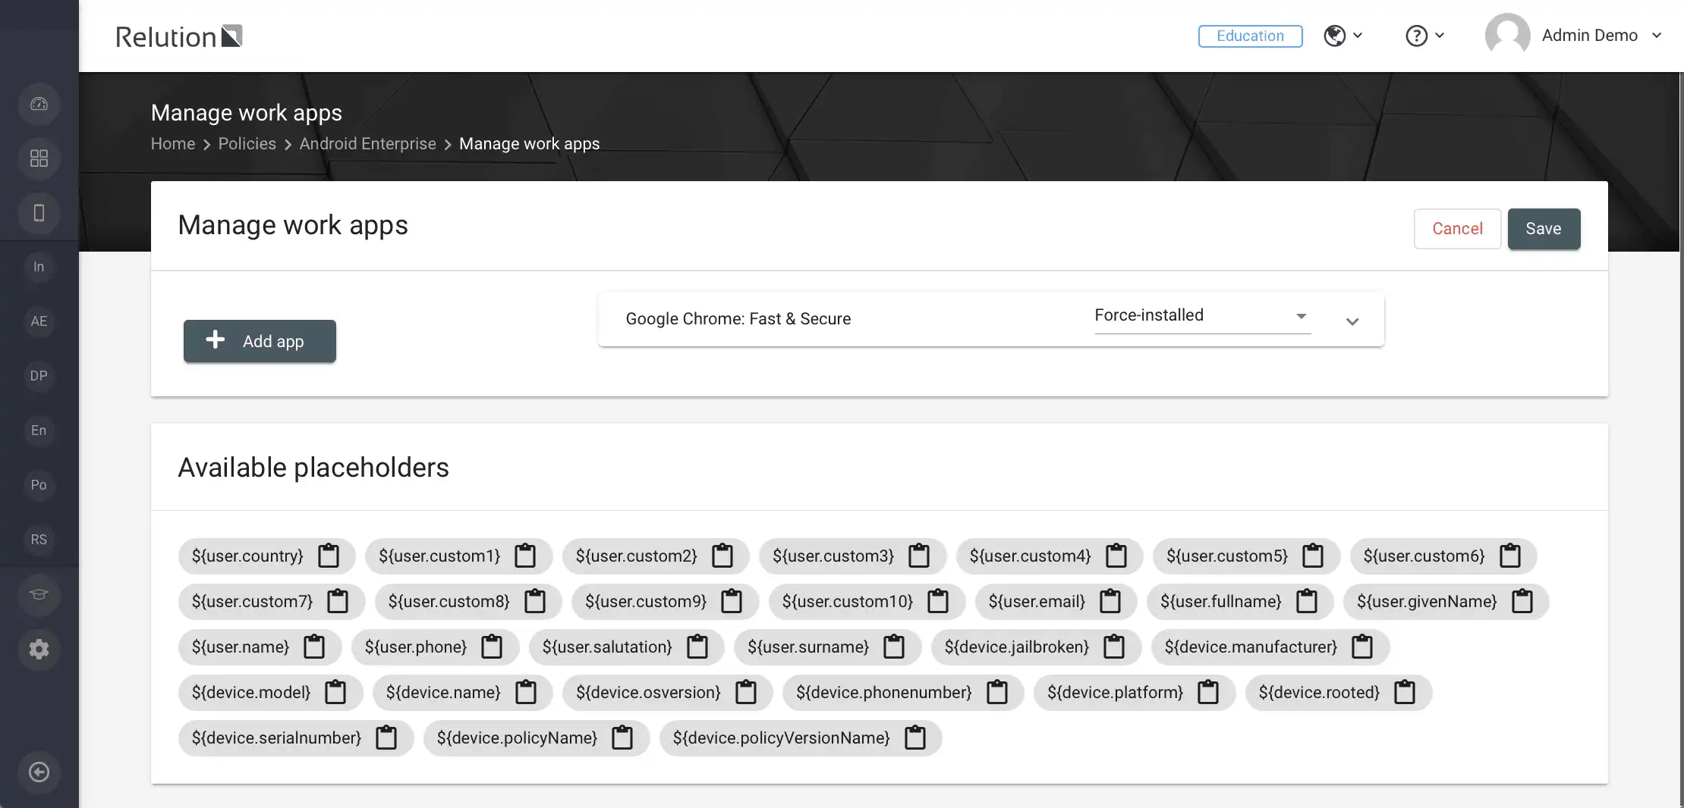Copy the ${user.custom10} placeholder
Viewport: 1684px width, 808px height.
[938, 601]
